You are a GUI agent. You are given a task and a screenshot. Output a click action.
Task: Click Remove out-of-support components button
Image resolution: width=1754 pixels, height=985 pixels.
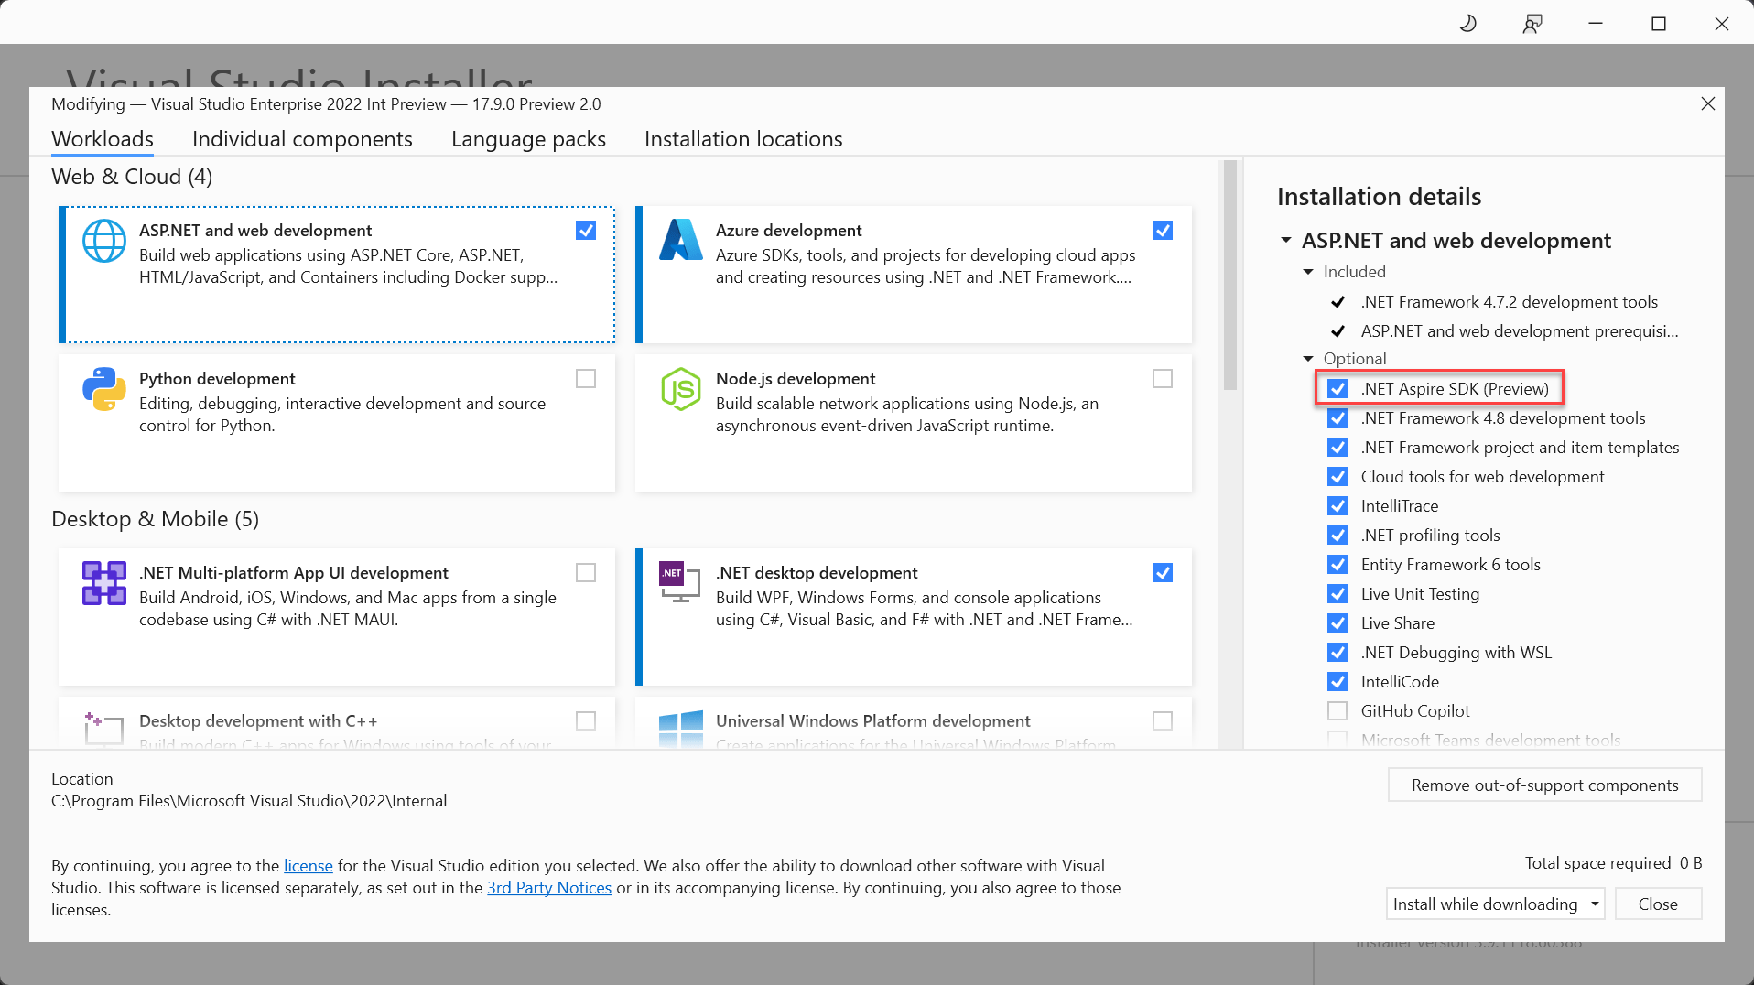(x=1544, y=785)
